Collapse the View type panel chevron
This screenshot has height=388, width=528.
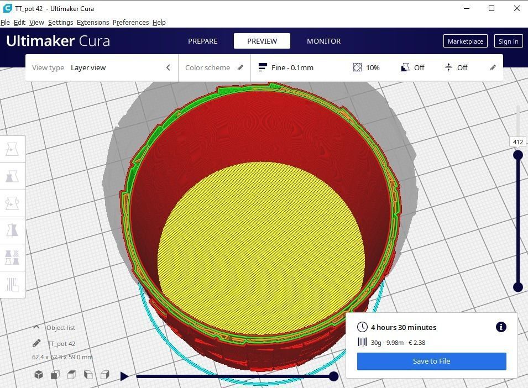click(x=169, y=67)
